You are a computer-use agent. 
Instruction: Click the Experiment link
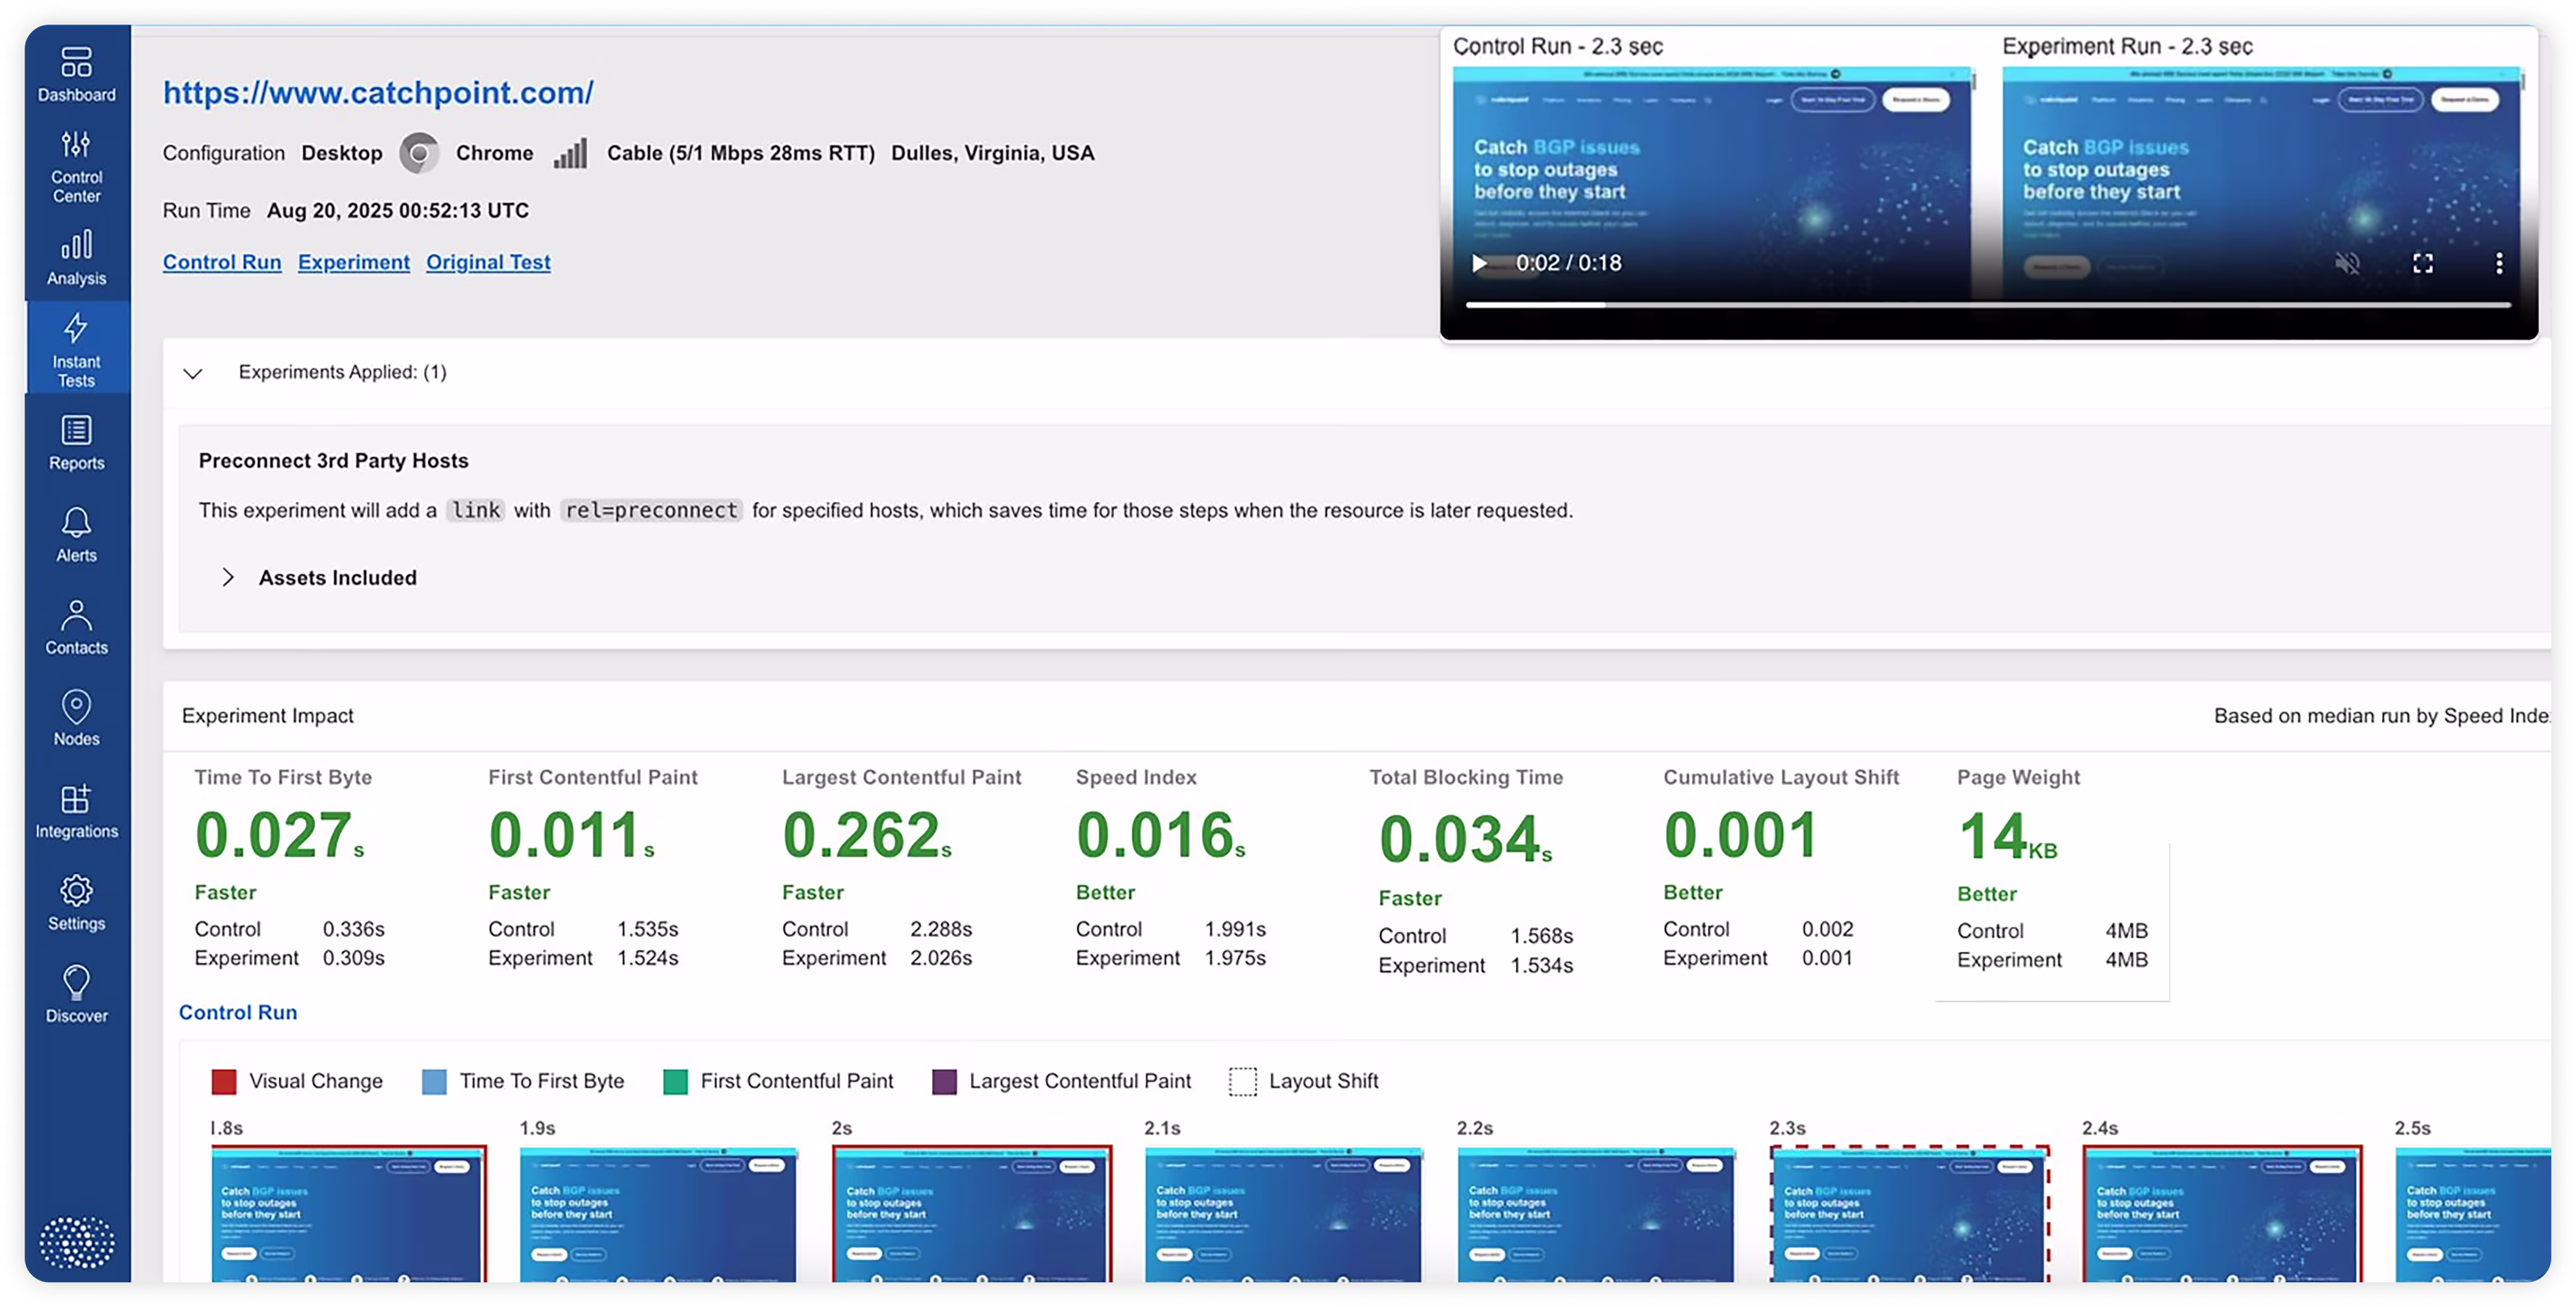point(353,262)
